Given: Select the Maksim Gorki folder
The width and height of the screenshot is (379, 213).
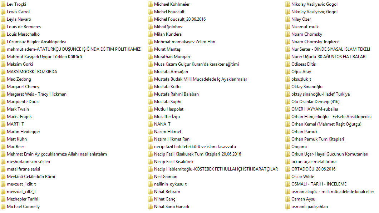Looking at the screenshot, I should [20, 64].
